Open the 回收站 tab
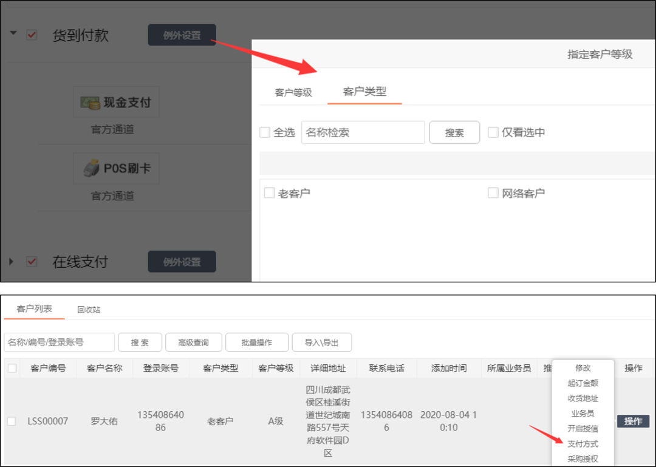 89,310
